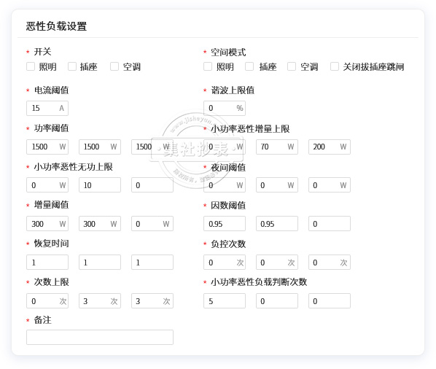Screen dimensions: 436x369
Task: Enable 插座 under 空间模式
Action: click(249, 66)
